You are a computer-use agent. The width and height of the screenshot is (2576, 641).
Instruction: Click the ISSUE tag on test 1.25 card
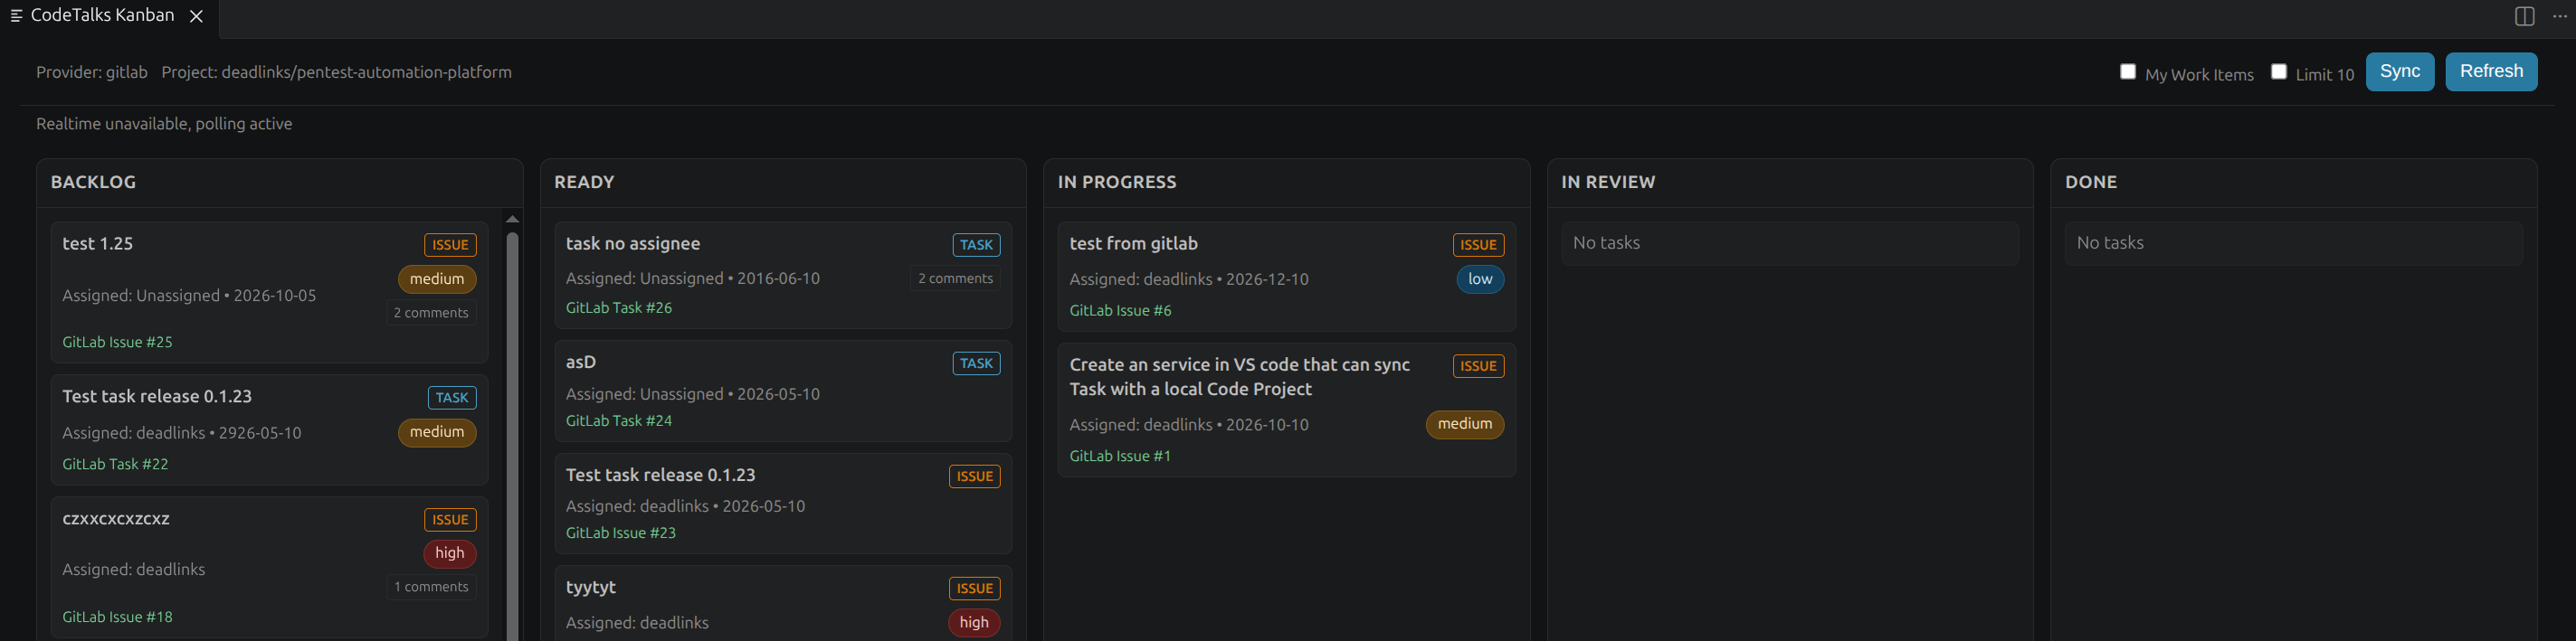click(450, 246)
